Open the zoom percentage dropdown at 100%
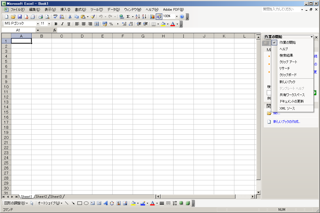The height and width of the screenshot is (213, 320). (x=177, y=17)
